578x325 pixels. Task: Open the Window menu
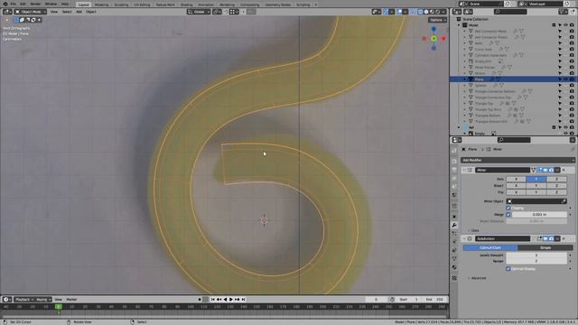[x=51, y=4]
